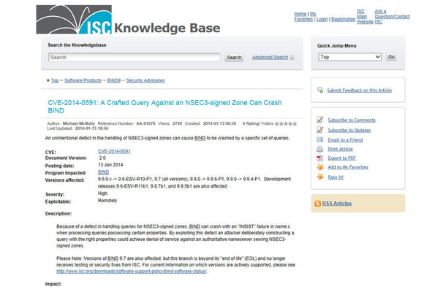Screen dimensions: 446x292
Task: Go to BIND9 breadcrumb
Action: coord(114,80)
